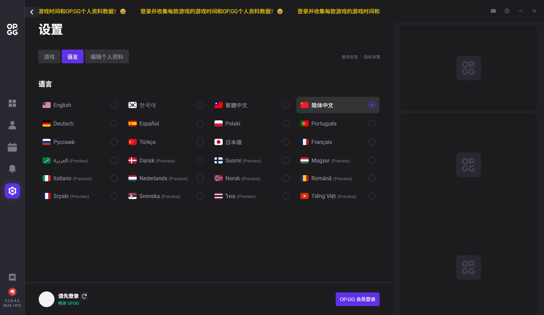This screenshot has height=315, width=544.
Task: Click the middle OP.GG ad placeholder
Action: pos(469,165)
